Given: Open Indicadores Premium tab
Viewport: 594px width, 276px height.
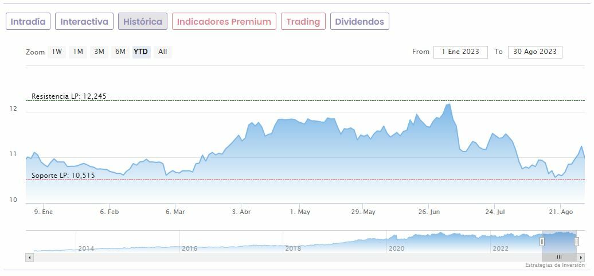Looking at the screenshot, I should [x=224, y=22].
